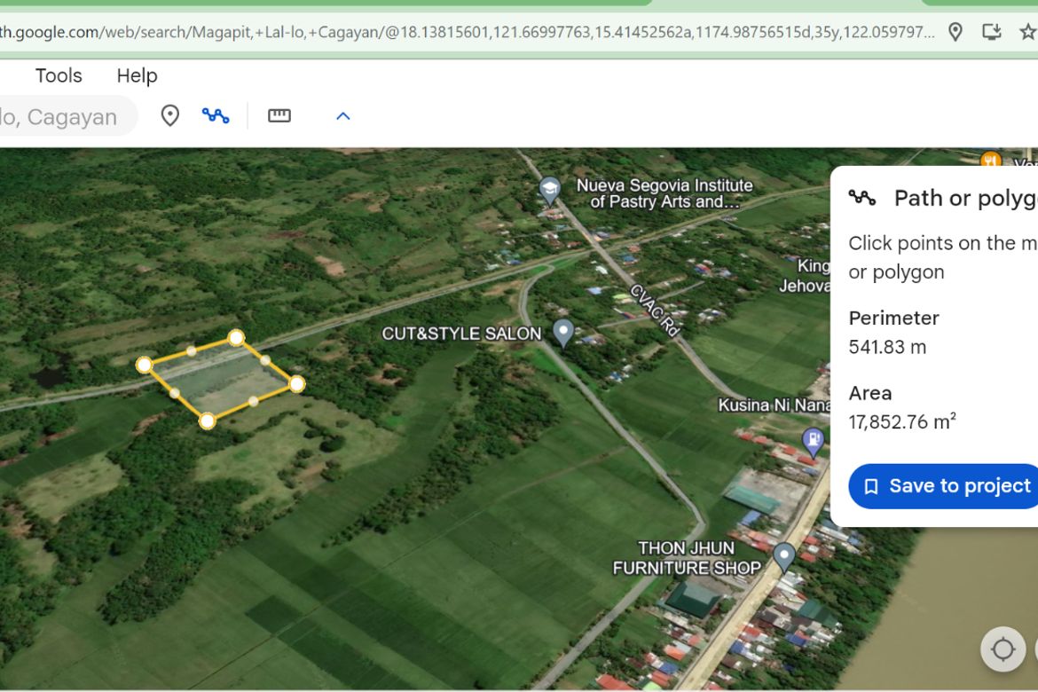Collapse the toolbar with the up chevron
This screenshot has width=1038, height=692.
coord(343,116)
